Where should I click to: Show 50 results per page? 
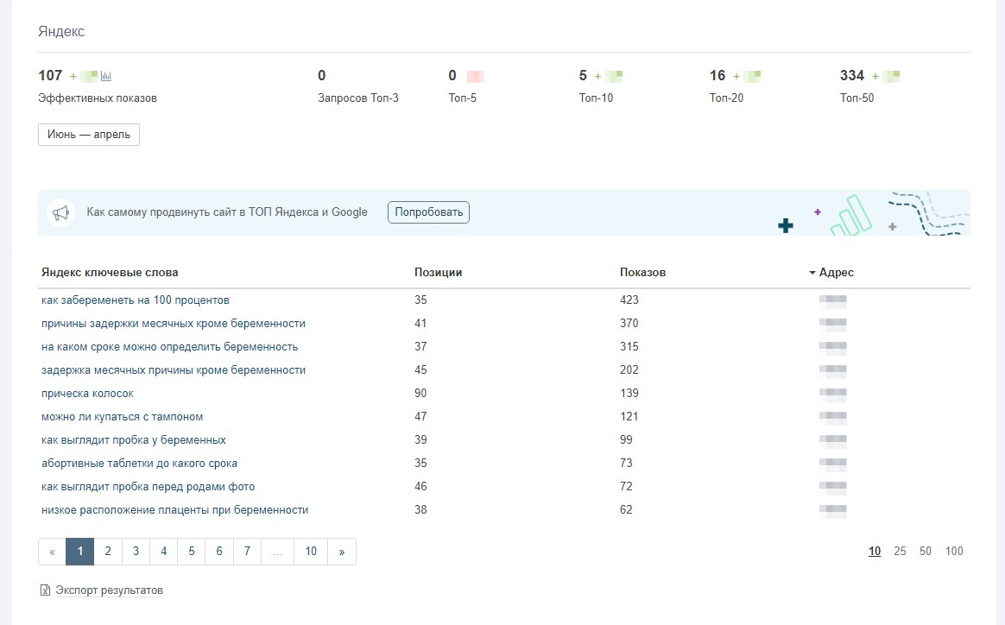926,552
